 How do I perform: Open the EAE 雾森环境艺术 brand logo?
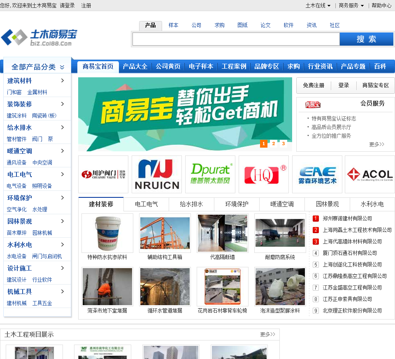click(317, 174)
